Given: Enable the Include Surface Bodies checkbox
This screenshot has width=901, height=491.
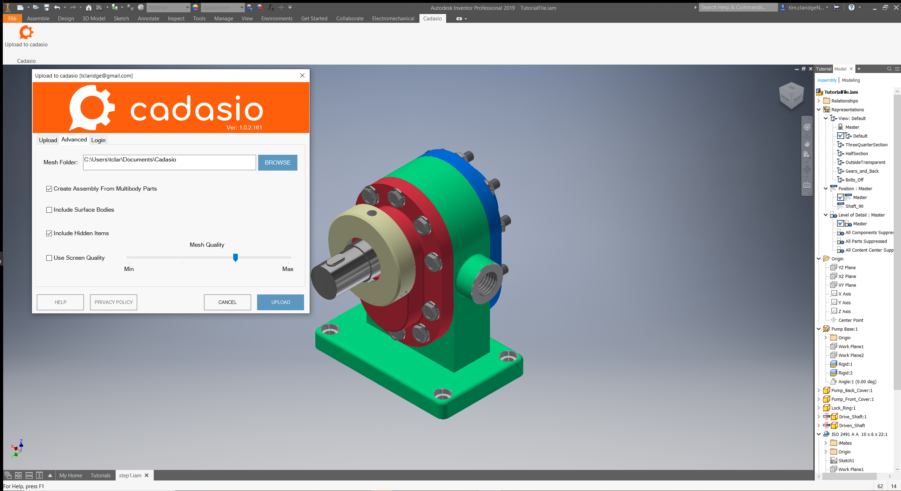Looking at the screenshot, I should click(x=49, y=210).
